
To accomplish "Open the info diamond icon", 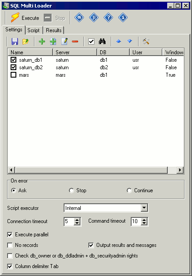I will pyautogui.click(x=123, y=18).
